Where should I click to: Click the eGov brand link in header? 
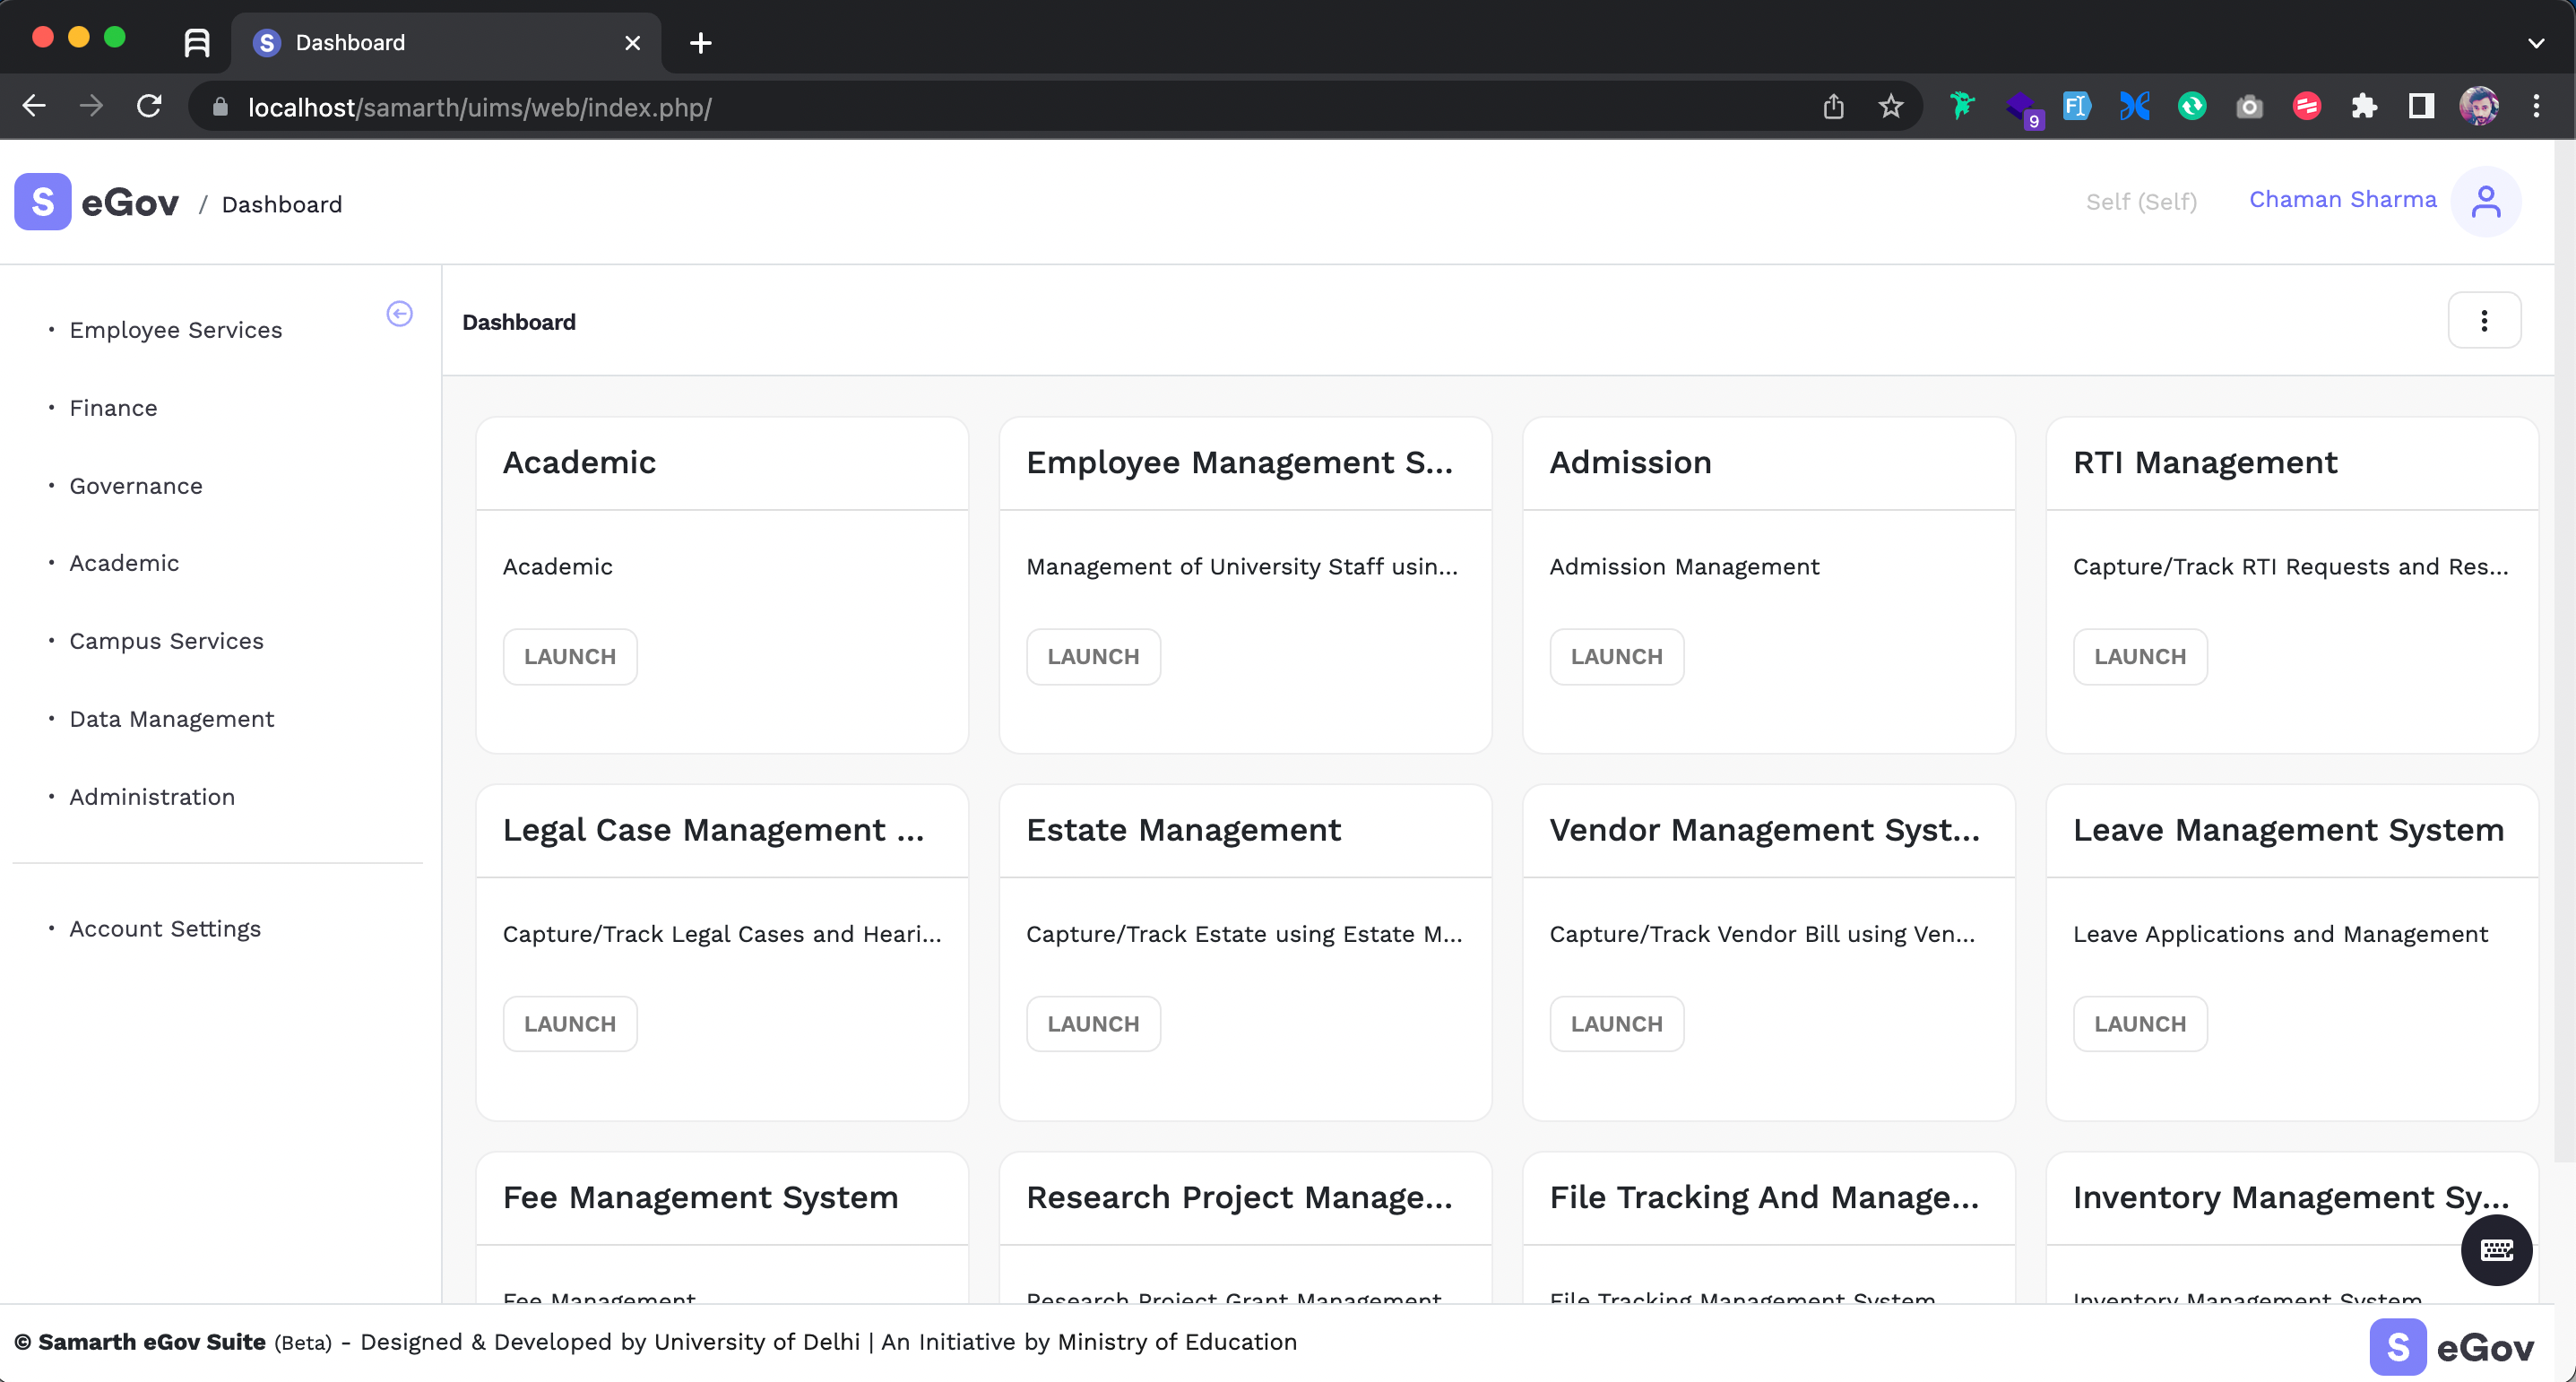(130, 203)
